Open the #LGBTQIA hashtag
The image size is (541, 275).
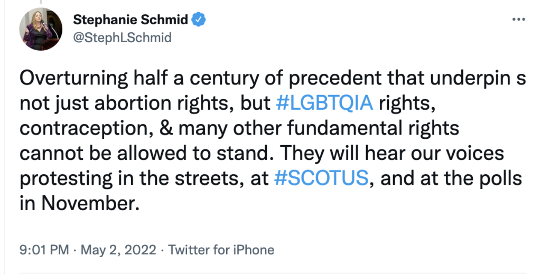pos(324,102)
